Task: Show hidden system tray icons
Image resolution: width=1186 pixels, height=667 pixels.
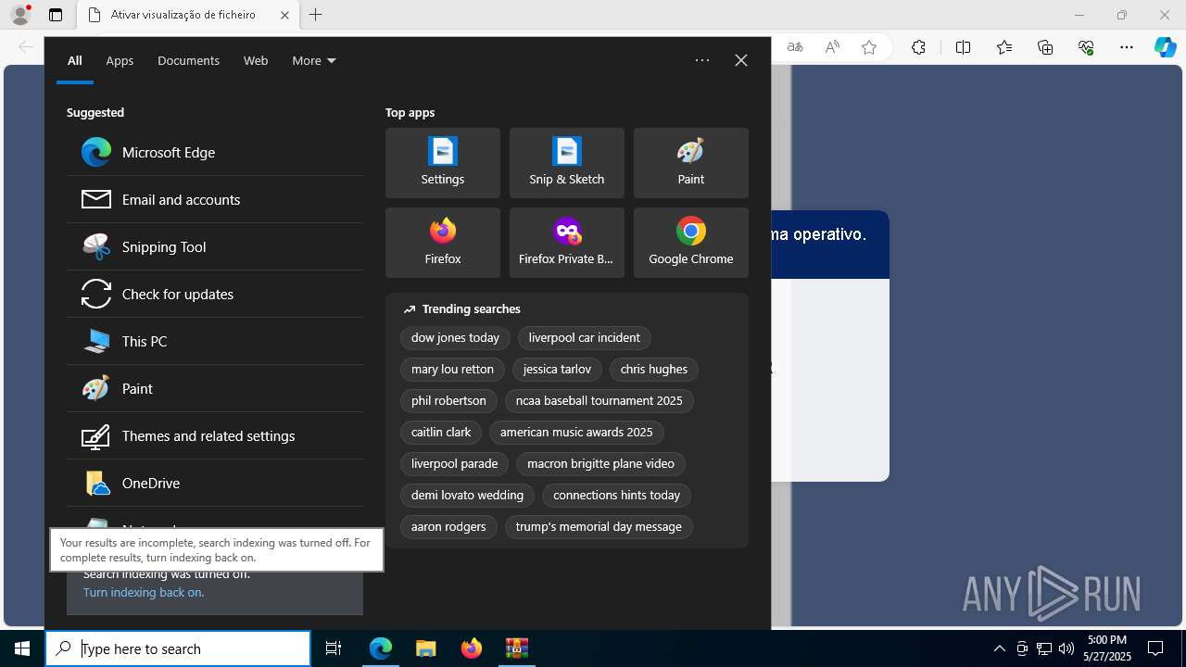Action: click(999, 648)
